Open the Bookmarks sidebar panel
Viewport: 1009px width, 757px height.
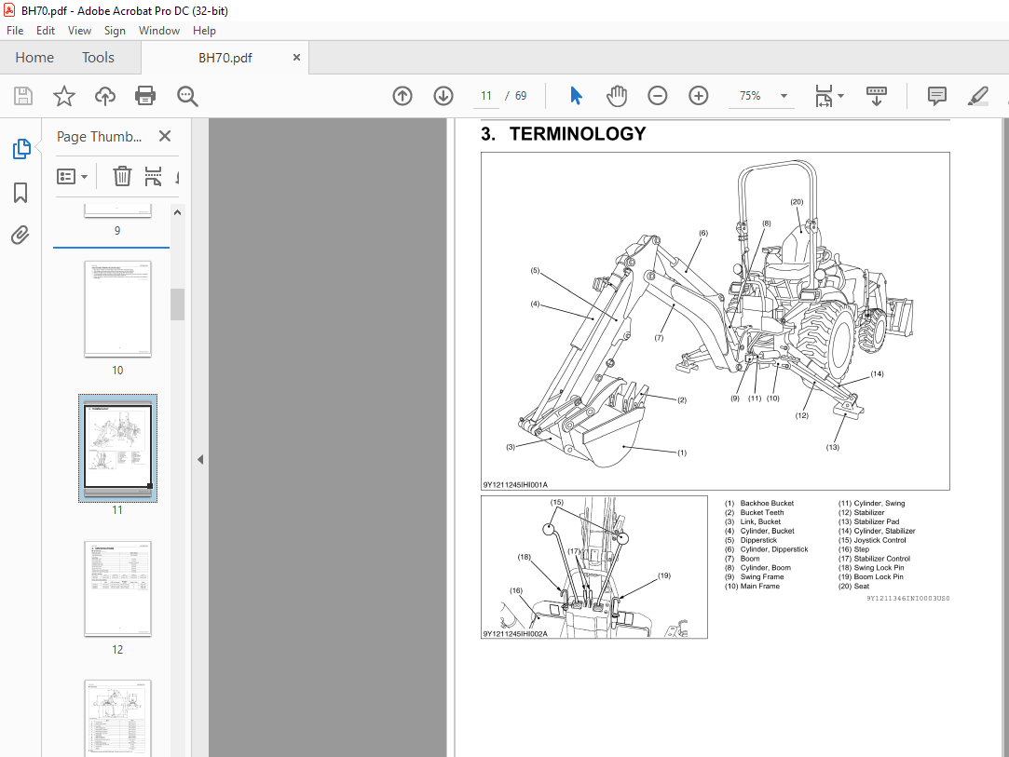coord(20,193)
